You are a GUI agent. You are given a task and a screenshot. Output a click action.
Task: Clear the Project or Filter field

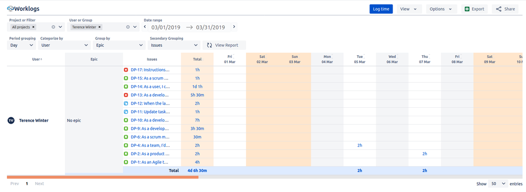[53, 27]
